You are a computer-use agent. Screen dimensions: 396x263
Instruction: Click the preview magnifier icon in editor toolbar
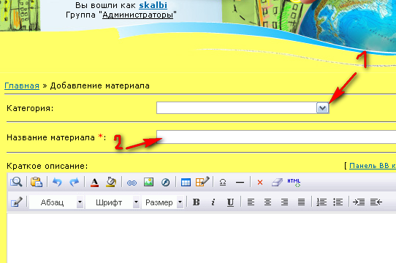click(x=16, y=182)
